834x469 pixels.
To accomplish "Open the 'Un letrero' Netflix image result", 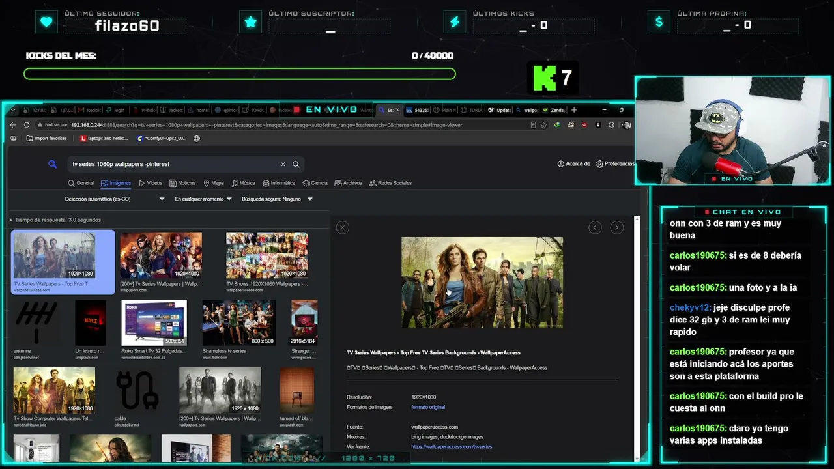I will click(90, 323).
